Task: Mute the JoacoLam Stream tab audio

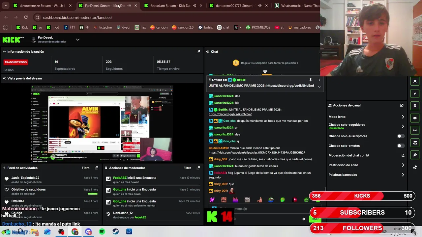Action: tap(194, 6)
